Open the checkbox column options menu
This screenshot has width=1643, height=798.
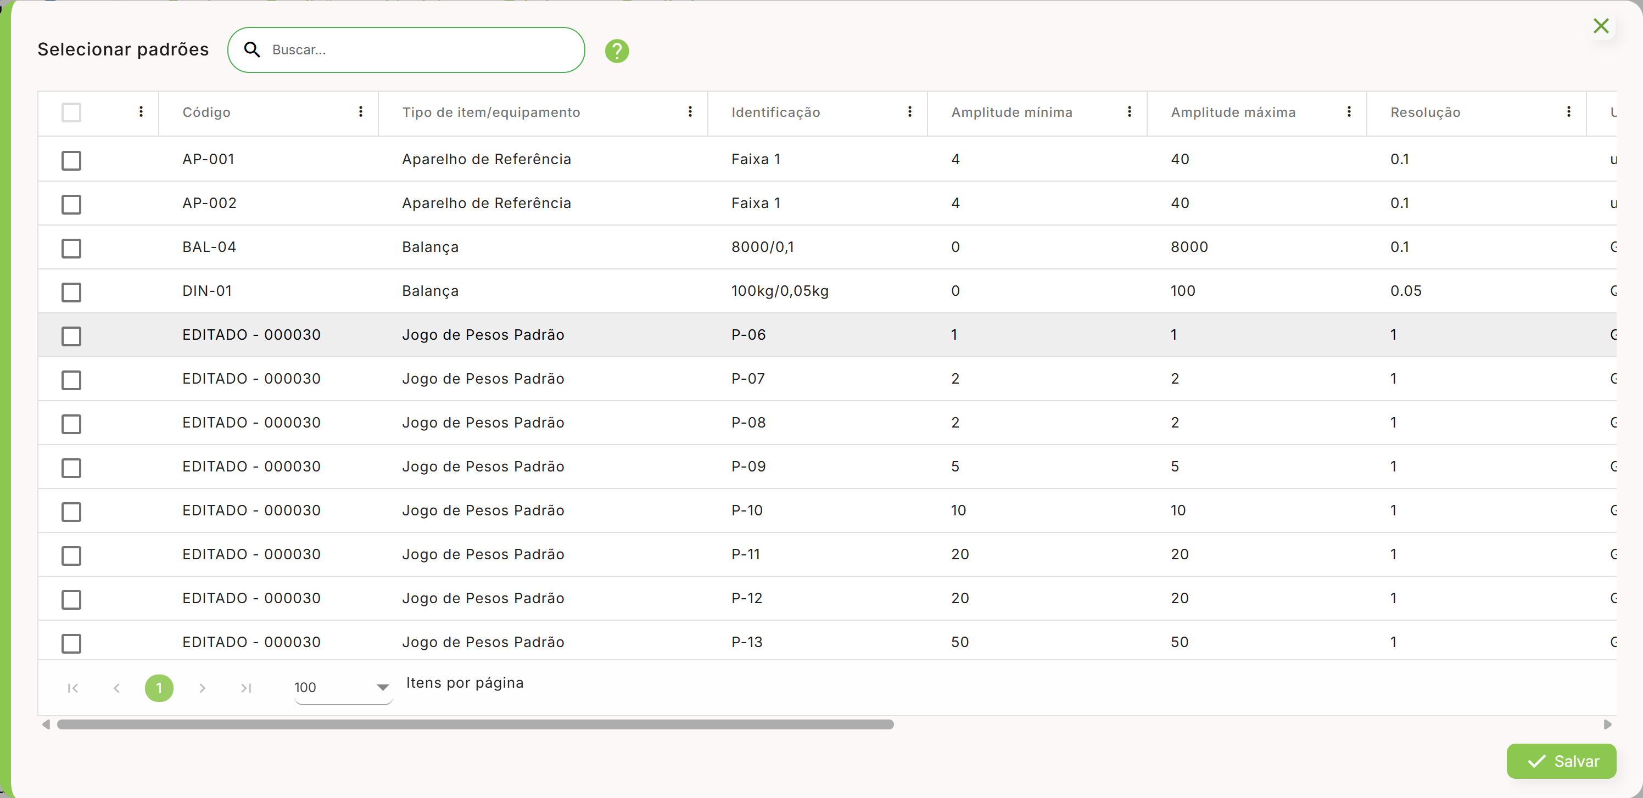tap(141, 112)
